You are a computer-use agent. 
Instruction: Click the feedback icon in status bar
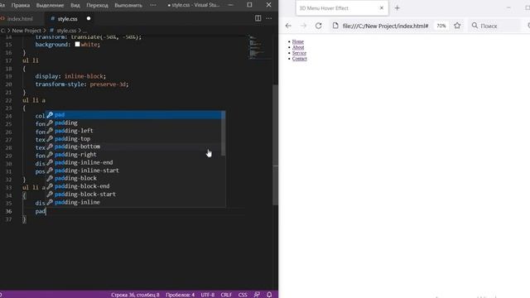click(257, 295)
